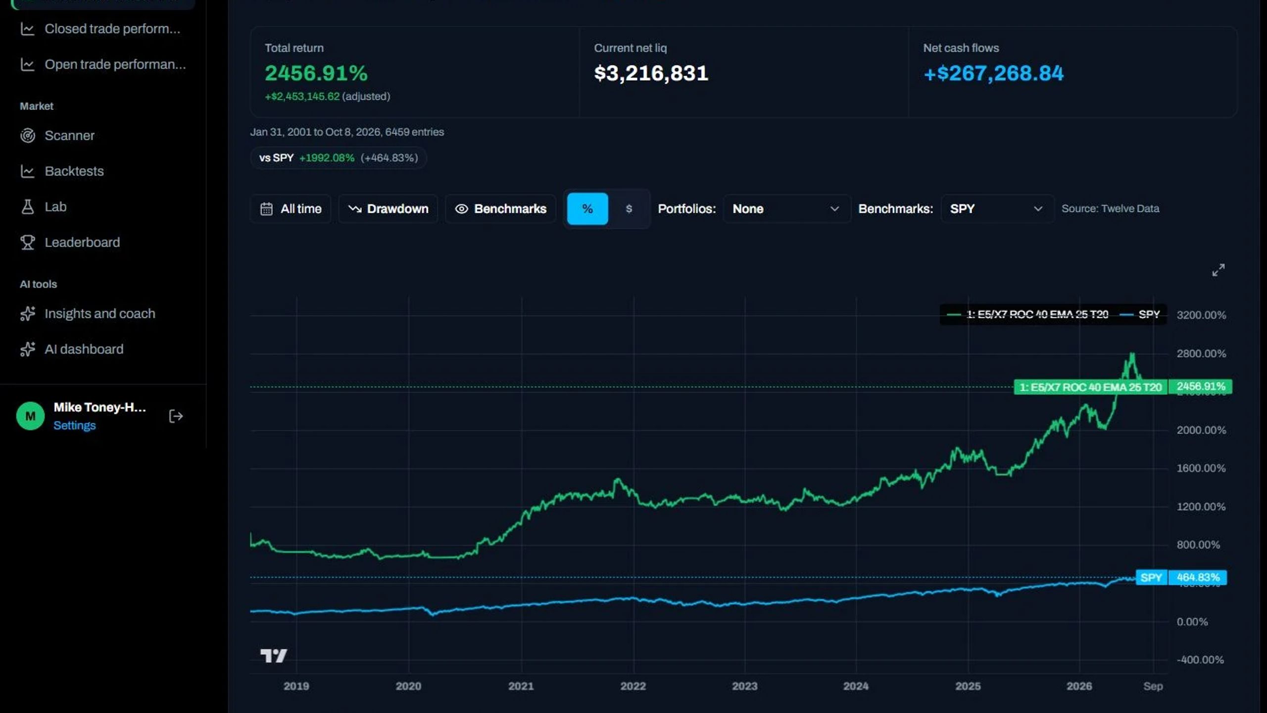Open the Lab page
Screen dimensions: 1267x713
pyautogui.click(x=55, y=207)
